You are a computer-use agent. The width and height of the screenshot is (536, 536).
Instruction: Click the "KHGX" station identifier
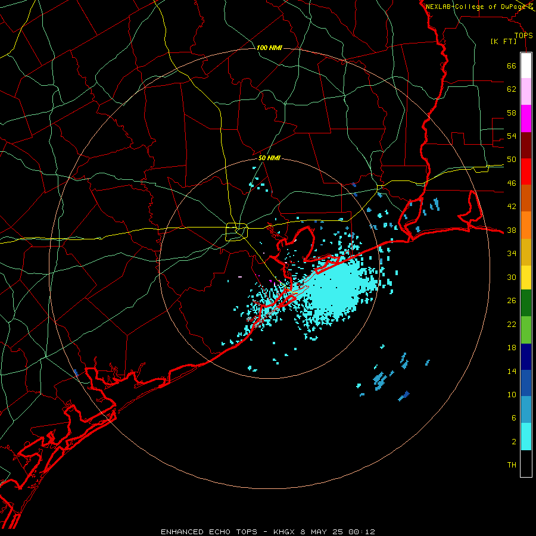pos(285,532)
